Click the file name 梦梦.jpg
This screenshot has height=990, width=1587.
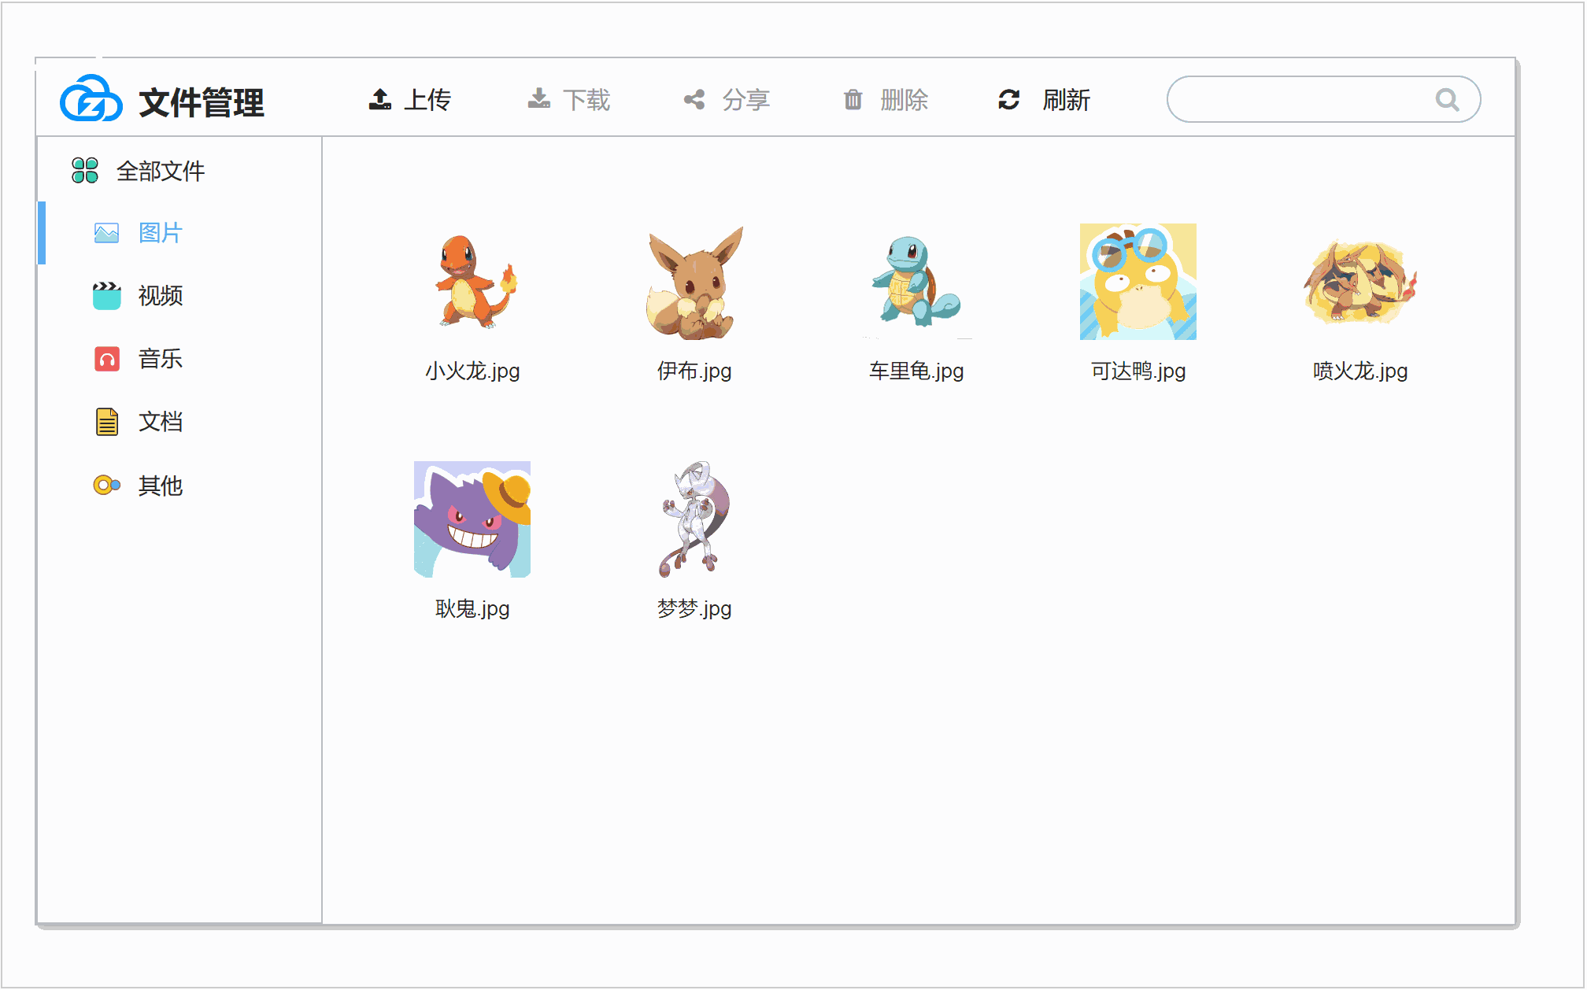[694, 608]
